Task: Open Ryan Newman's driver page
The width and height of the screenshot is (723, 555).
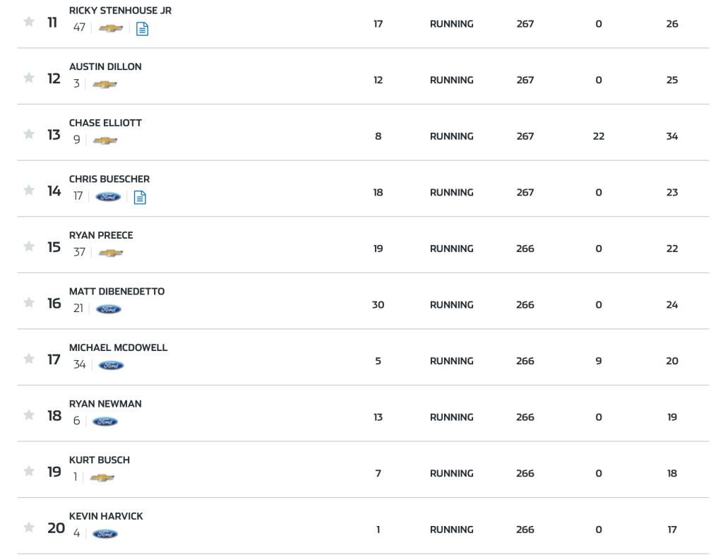Action: click(105, 404)
